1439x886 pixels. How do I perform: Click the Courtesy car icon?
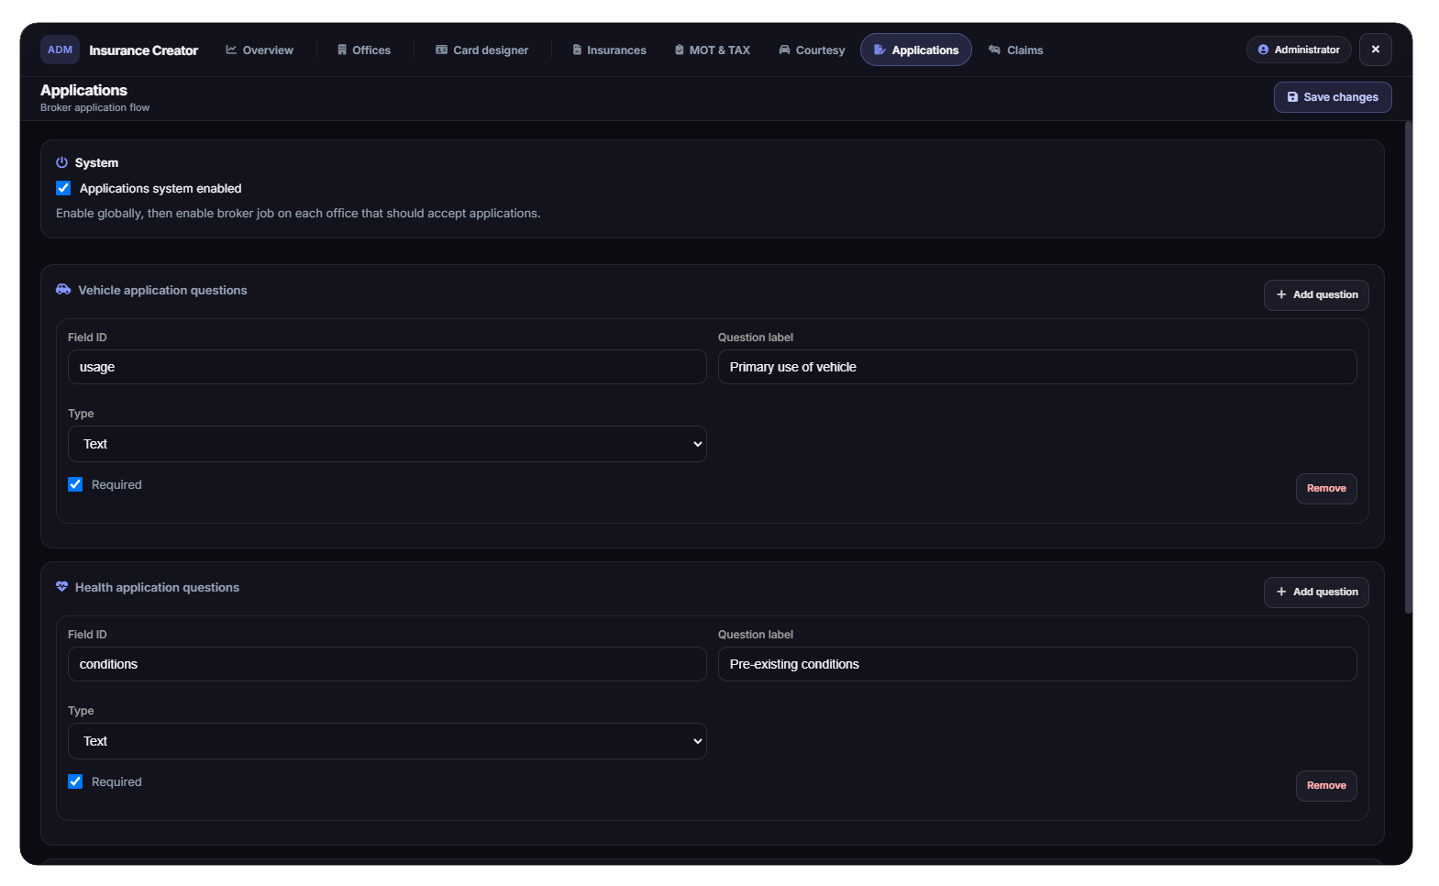tap(784, 50)
